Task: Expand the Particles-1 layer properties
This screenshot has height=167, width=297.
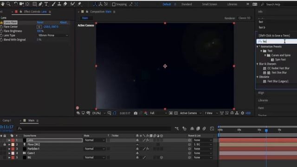Action: (9, 149)
